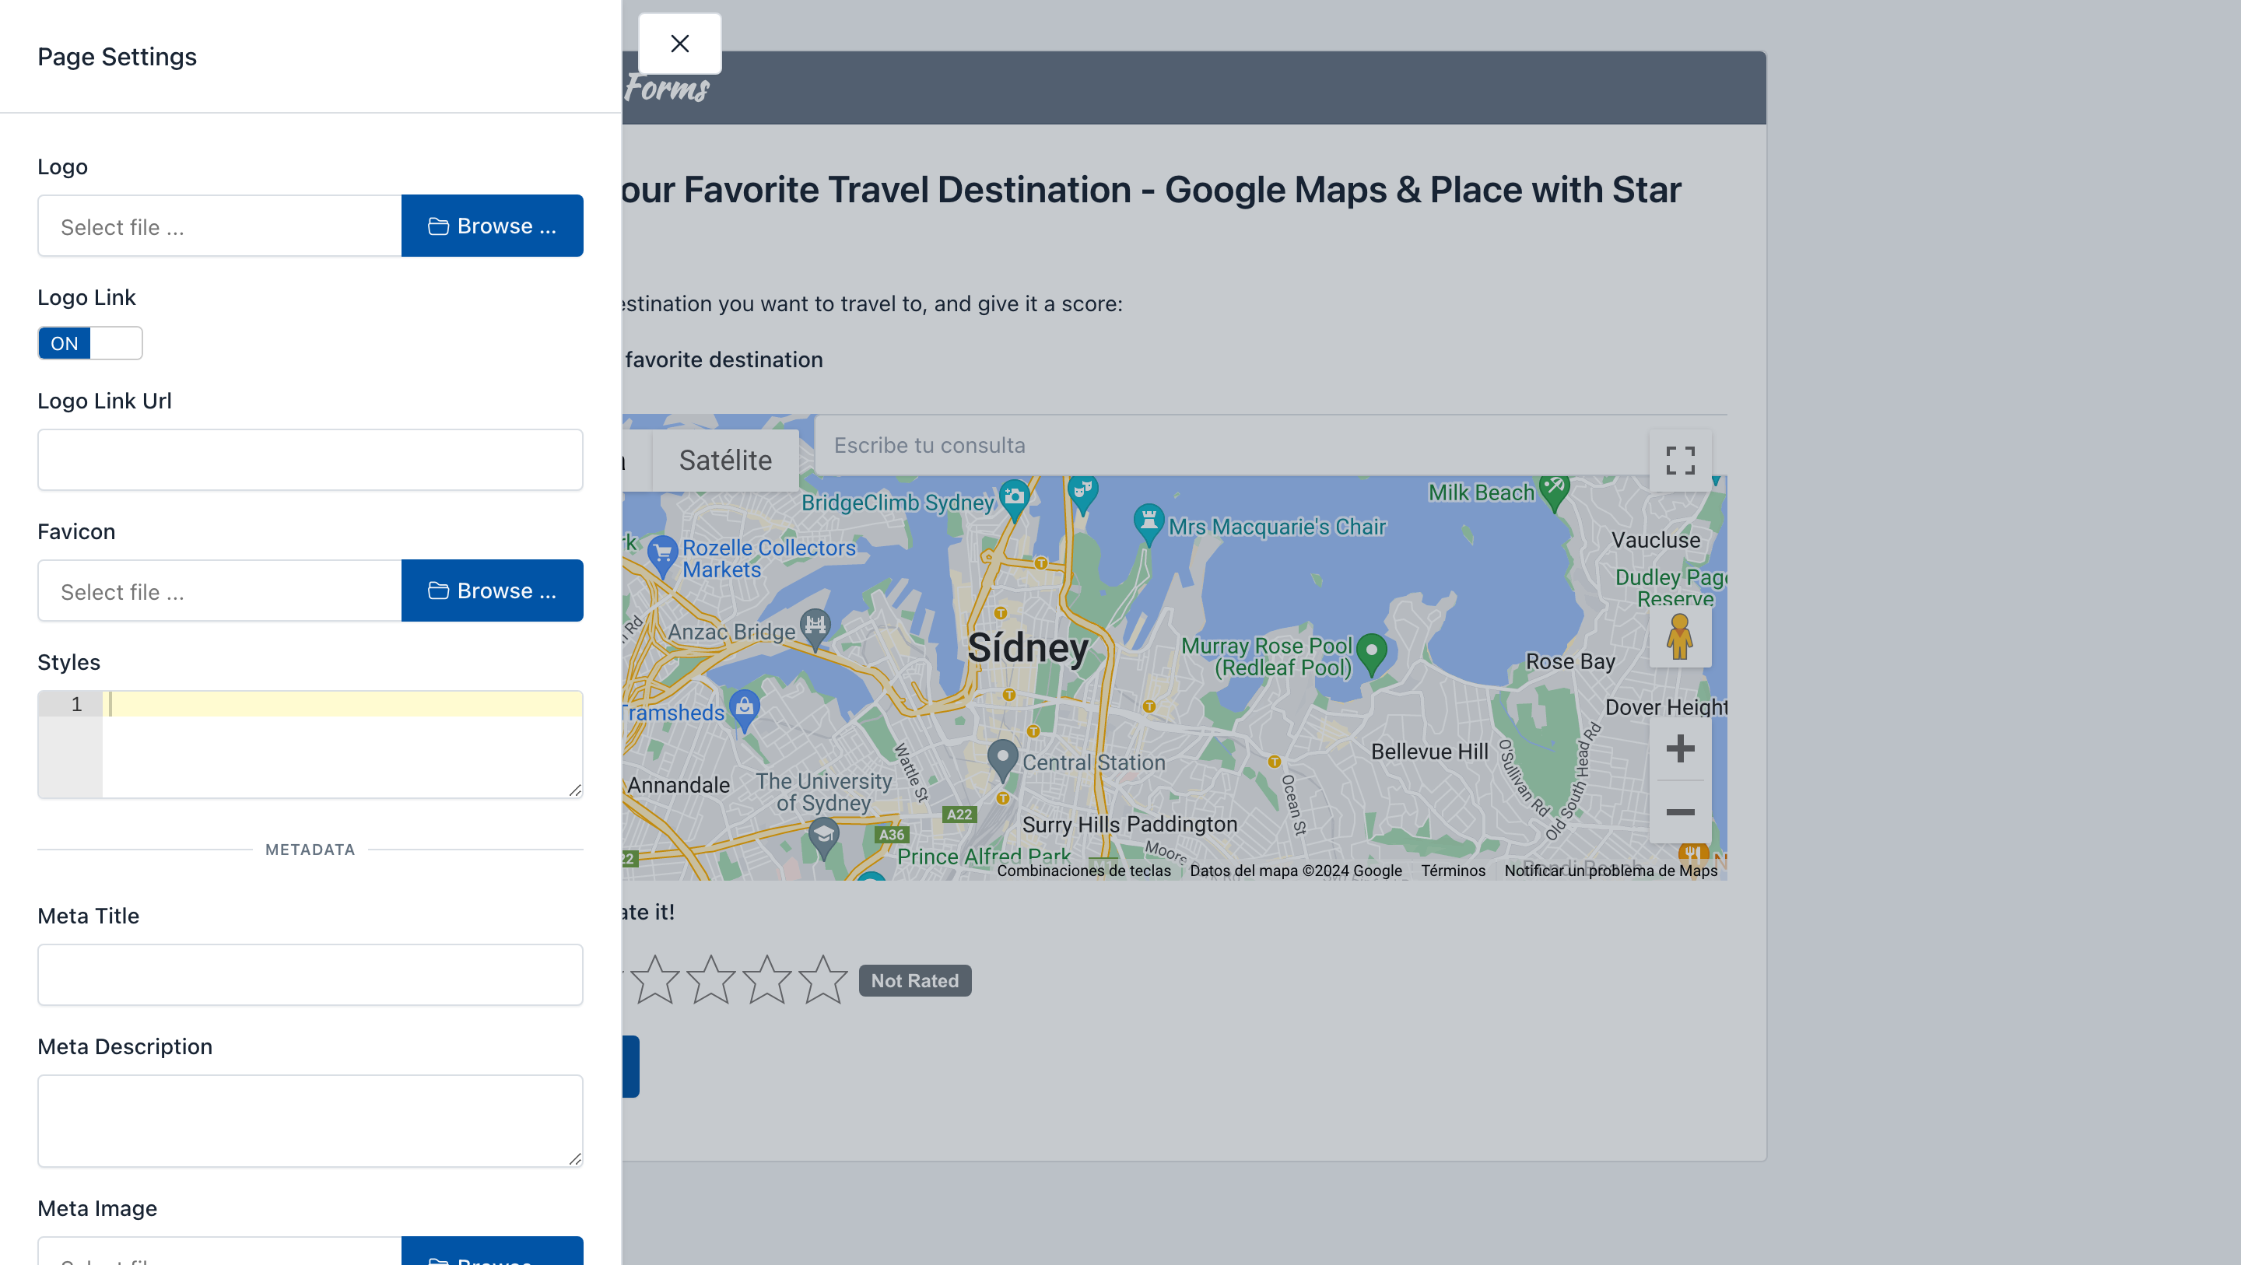Viewport: 2241px width, 1265px height.
Task: Click inside the Meta Description textarea
Action: 310,1120
